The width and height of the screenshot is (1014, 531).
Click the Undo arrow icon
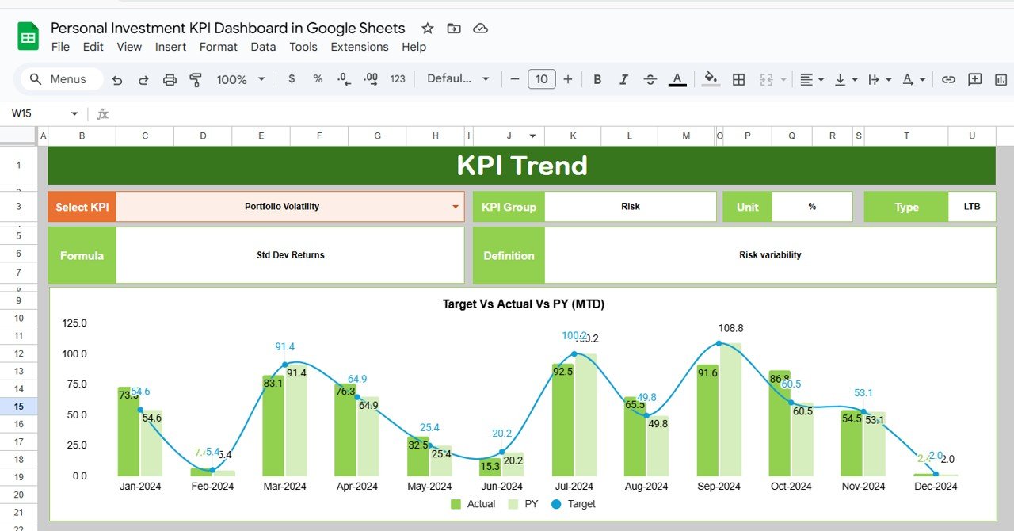[x=117, y=79]
